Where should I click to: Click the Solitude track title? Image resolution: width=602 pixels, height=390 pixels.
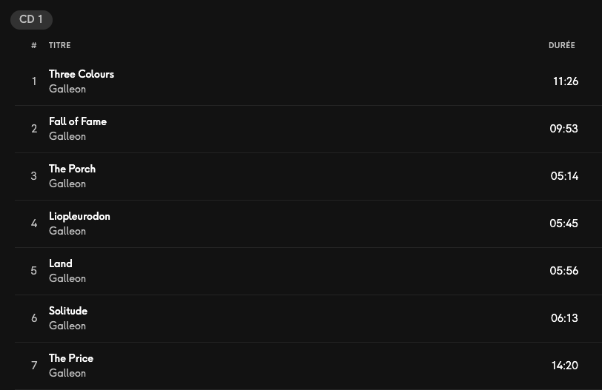(x=68, y=311)
